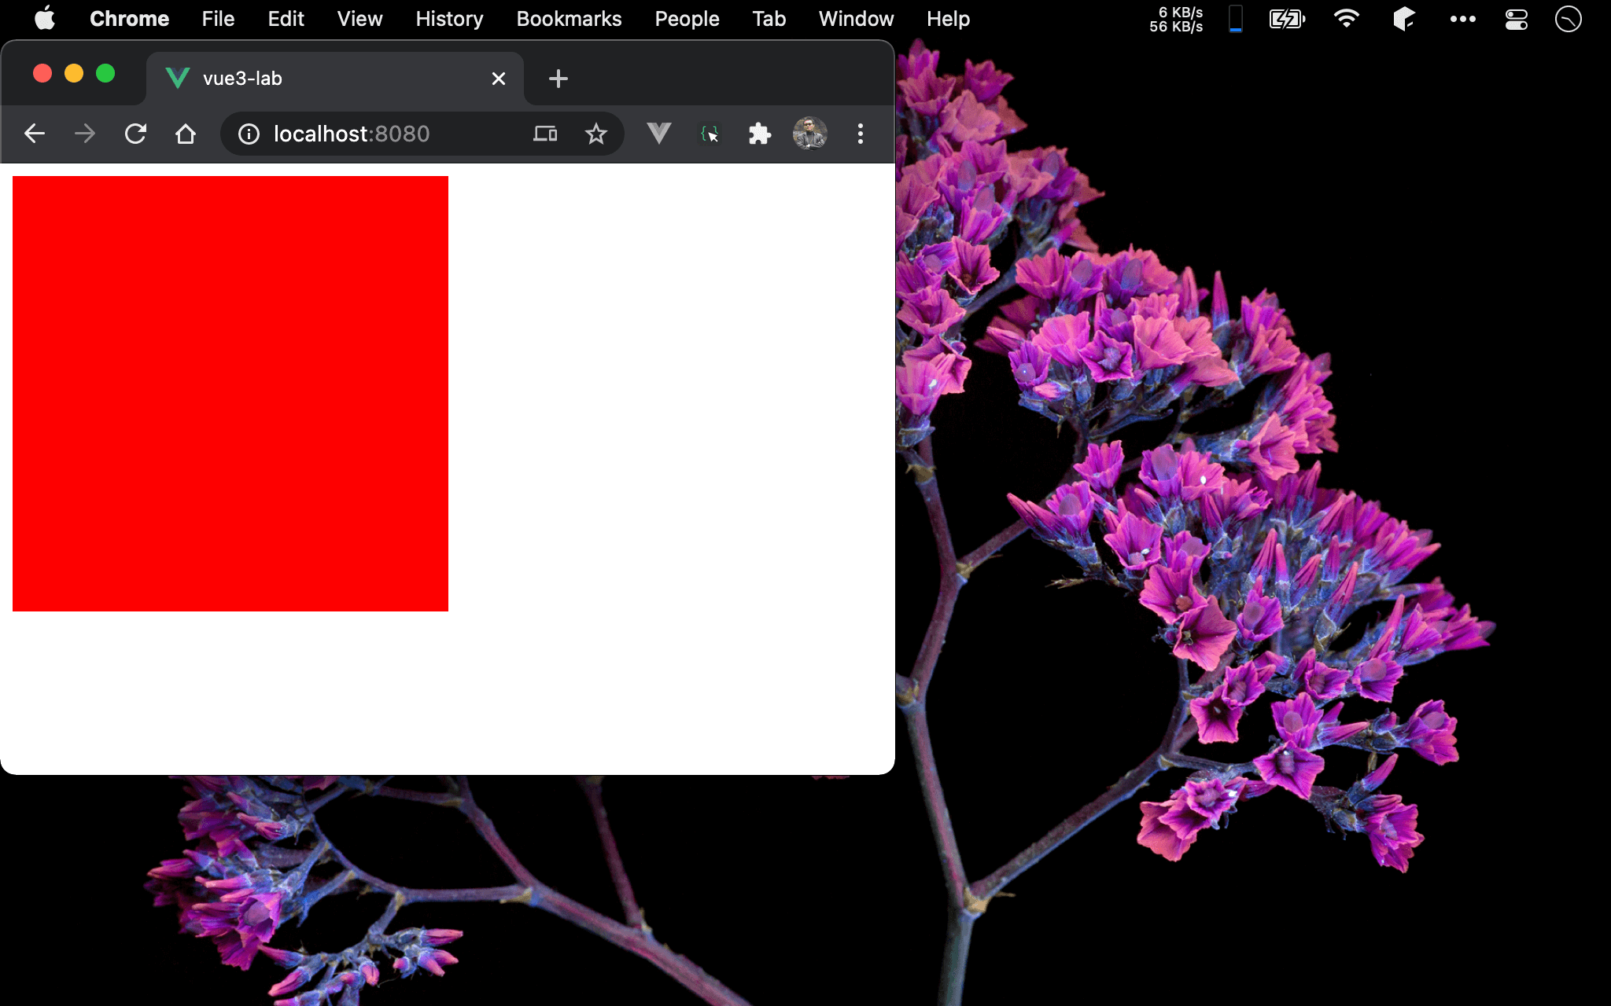Click the red square on the page
Viewport: 1611px width, 1006px height.
230,393
